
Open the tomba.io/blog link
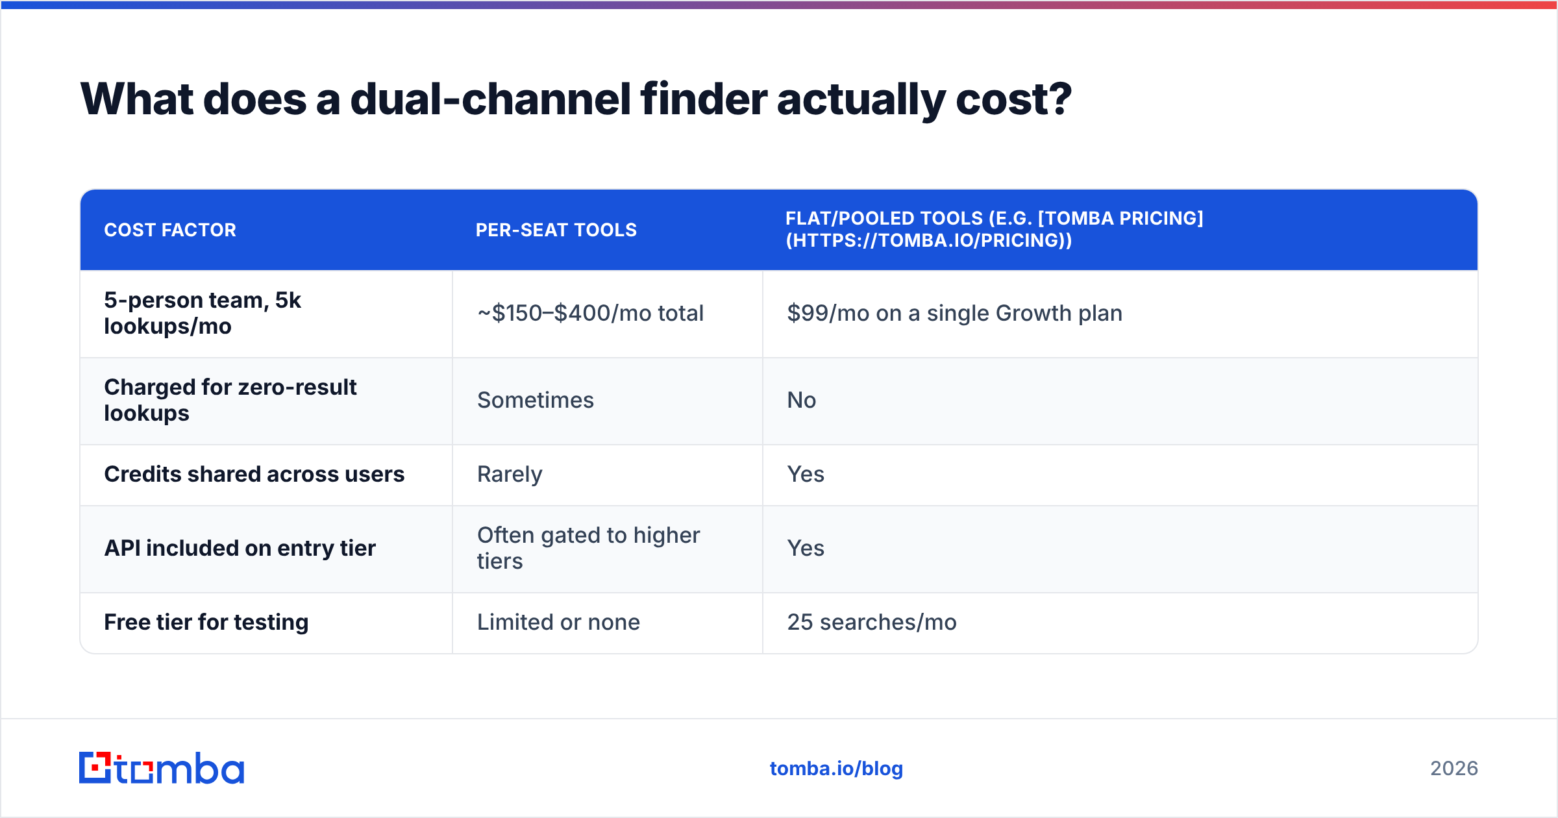836,769
